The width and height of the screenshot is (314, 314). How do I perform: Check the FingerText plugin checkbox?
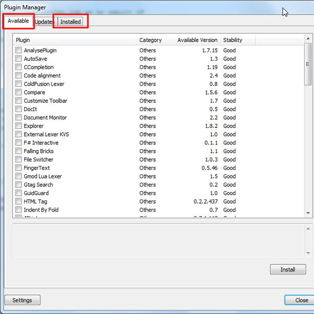click(x=18, y=168)
